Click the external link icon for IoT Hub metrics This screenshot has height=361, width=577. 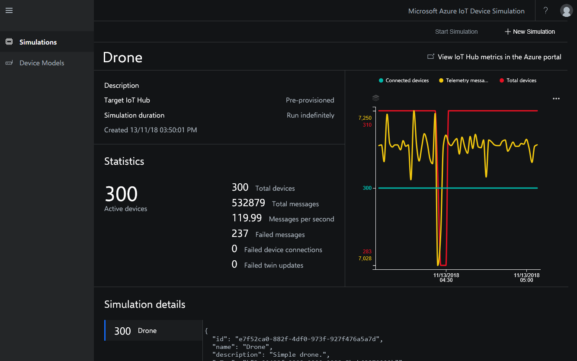pos(431,56)
